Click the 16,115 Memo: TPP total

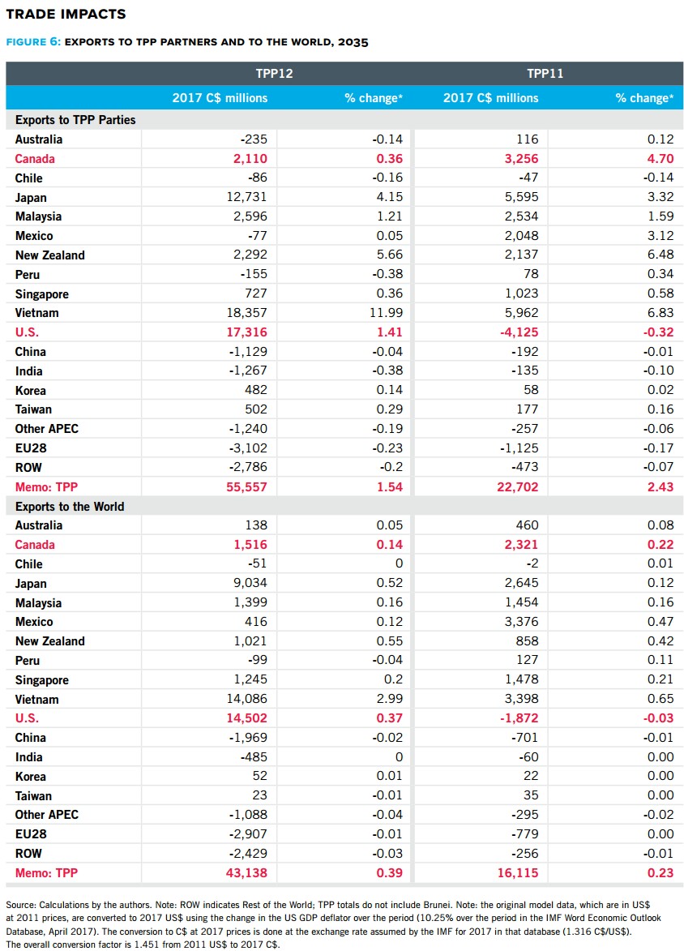click(x=516, y=873)
